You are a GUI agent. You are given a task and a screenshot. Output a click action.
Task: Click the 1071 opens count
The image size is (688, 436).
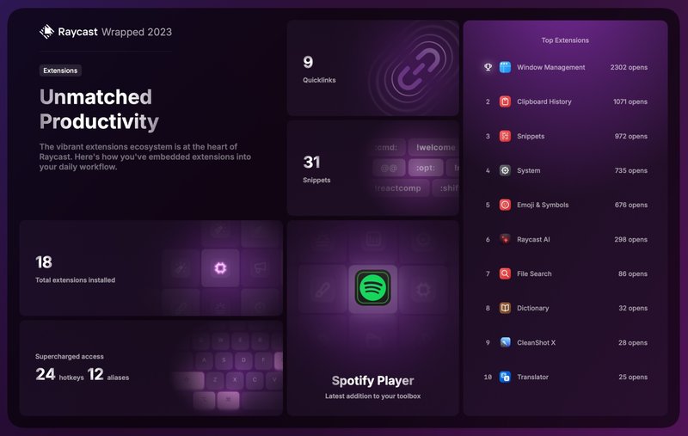630,101
